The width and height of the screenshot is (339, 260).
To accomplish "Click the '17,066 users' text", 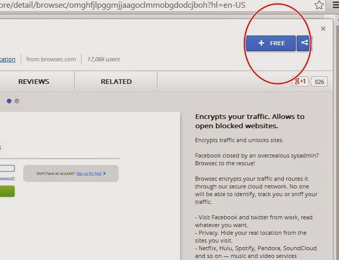I will pos(103,59).
